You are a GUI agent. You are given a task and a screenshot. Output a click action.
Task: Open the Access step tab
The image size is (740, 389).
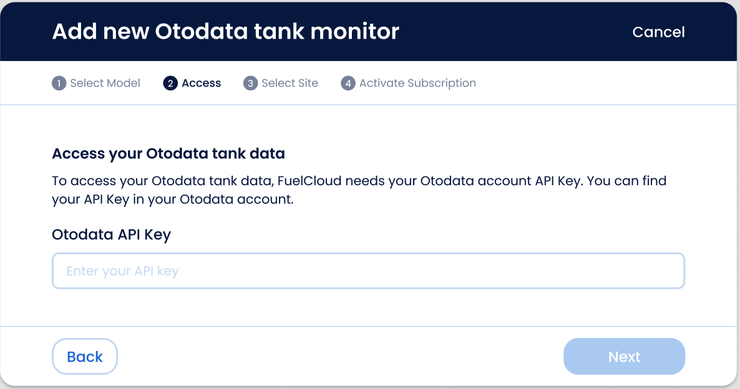[192, 84]
